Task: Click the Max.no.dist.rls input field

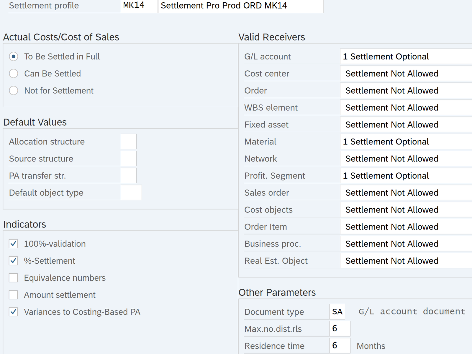Action: tap(340, 329)
